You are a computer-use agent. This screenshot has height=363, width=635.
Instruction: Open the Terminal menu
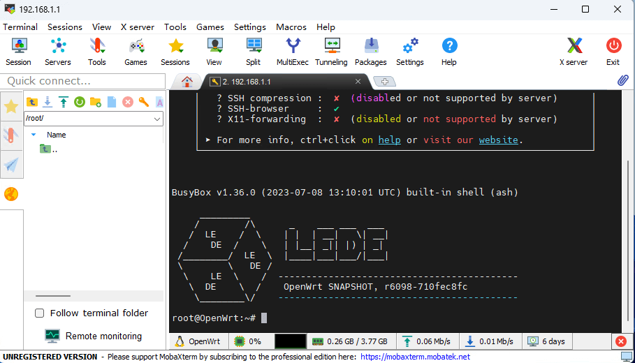click(20, 27)
